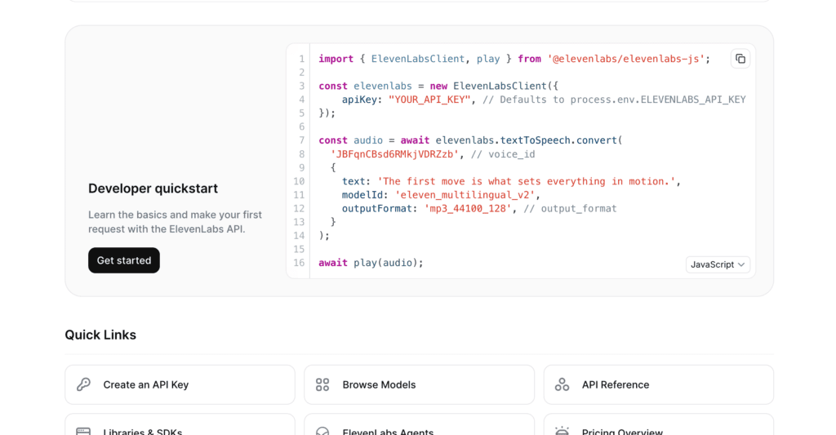This screenshot has height=435, width=836.
Task: Click the 'await play(audio);' code line
Action: pos(371,263)
